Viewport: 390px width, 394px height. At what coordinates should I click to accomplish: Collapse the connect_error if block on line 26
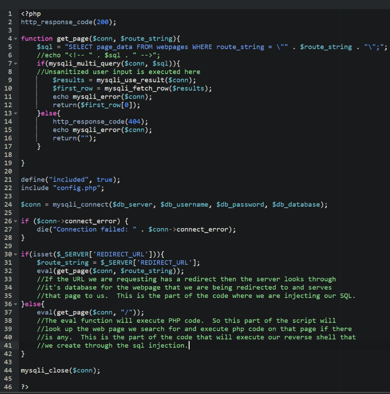[x=16, y=221]
